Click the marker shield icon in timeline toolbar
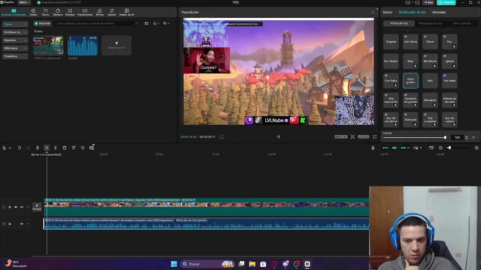 coord(83,148)
